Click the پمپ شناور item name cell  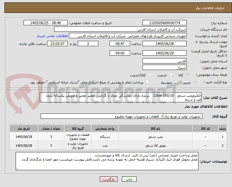pos(155,137)
